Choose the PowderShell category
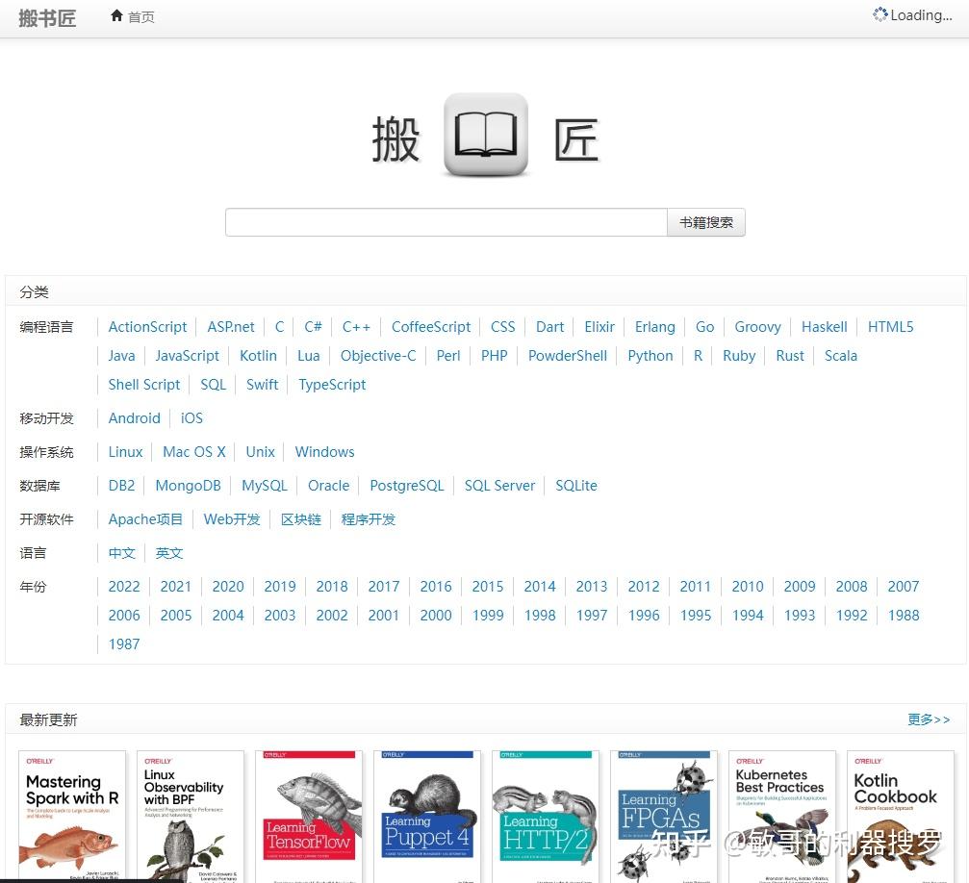 click(x=568, y=356)
